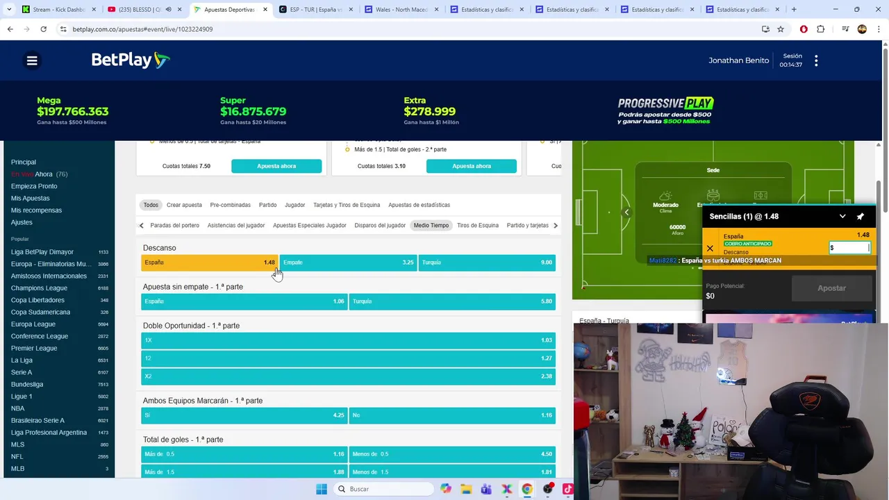Click Apuesta ahora for cuotas 7.50
The image size is (889, 500).
point(276,166)
